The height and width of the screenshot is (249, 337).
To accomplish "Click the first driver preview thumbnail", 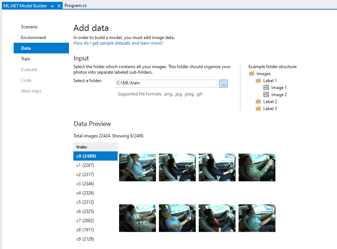I will (x=137, y=167).
